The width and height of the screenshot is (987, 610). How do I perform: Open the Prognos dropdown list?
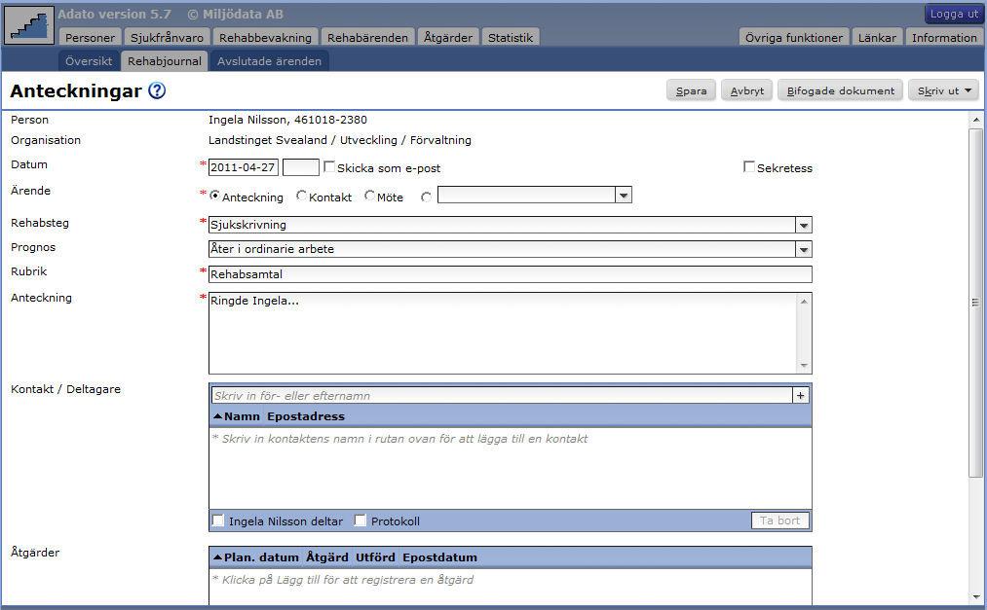pyautogui.click(x=804, y=249)
